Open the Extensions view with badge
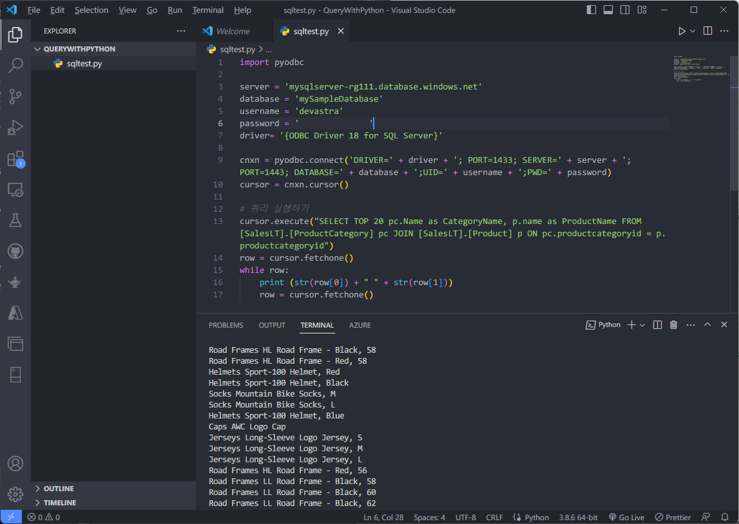This screenshot has width=739, height=524. (15, 158)
